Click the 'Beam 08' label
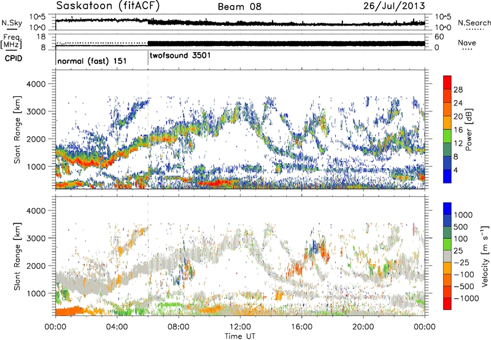 click(x=239, y=7)
